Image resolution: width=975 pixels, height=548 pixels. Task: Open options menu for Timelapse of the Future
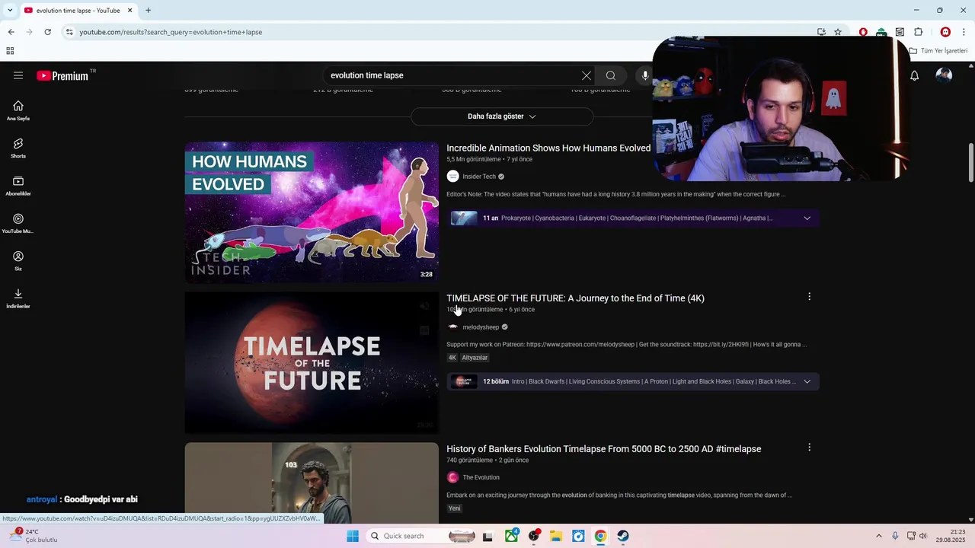point(809,297)
